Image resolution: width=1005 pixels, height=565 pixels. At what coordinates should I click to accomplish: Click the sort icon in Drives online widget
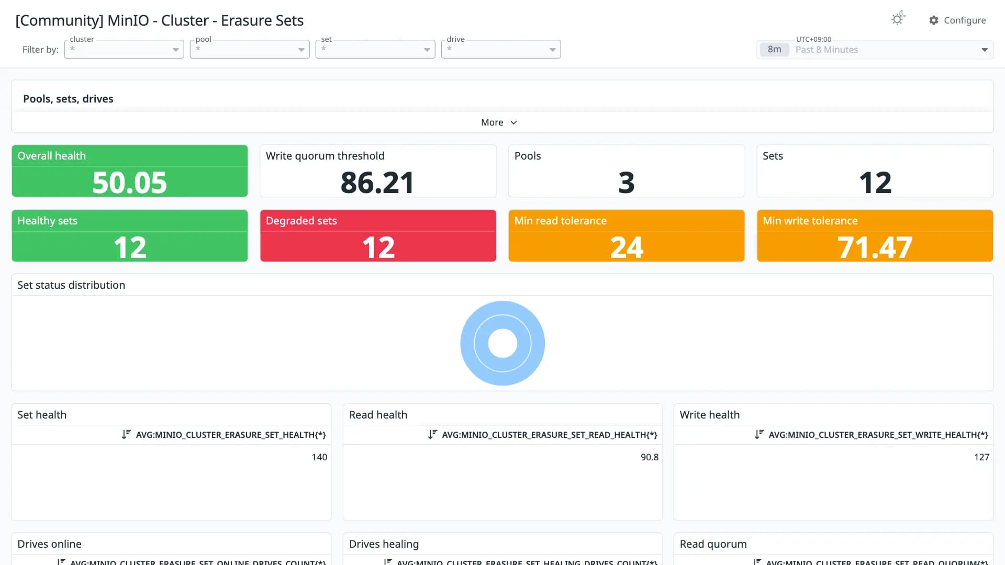(x=61, y=562)
